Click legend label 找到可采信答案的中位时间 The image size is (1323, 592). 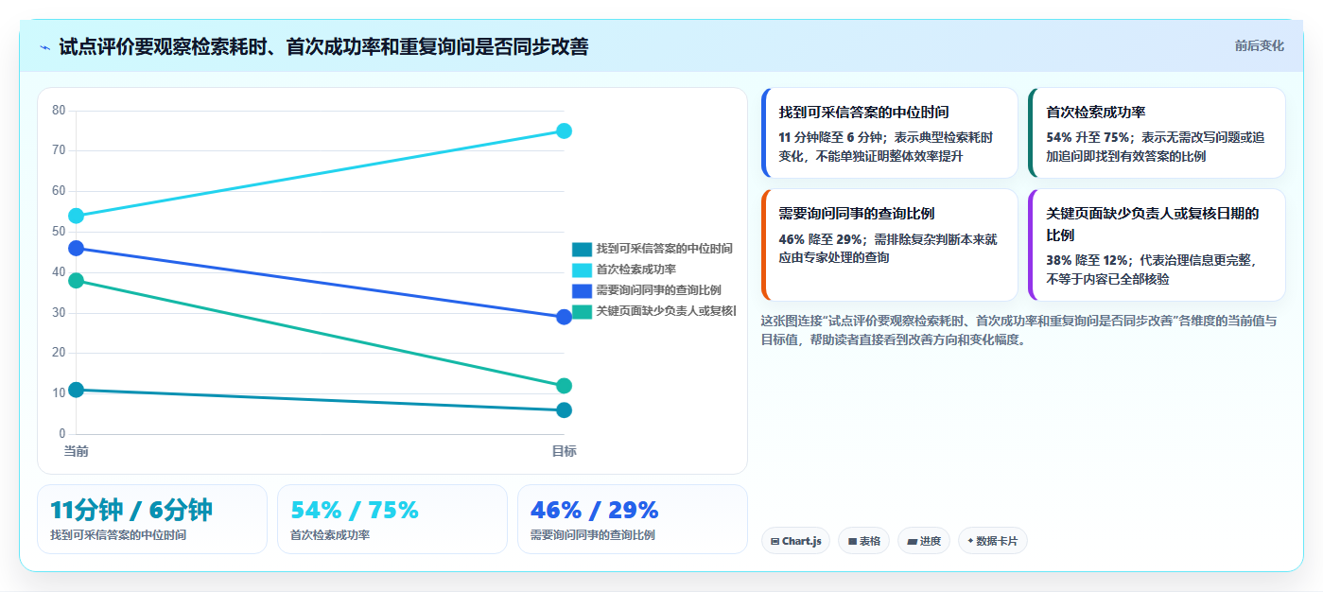pos(664,249)
